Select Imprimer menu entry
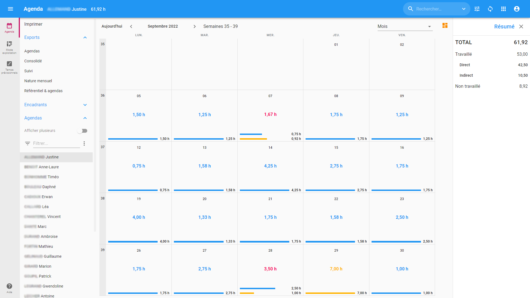 (x=33, y=24)
